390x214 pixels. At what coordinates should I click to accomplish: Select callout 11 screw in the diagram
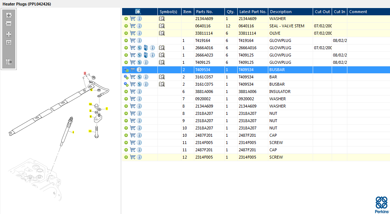click(x=90, y=131)
